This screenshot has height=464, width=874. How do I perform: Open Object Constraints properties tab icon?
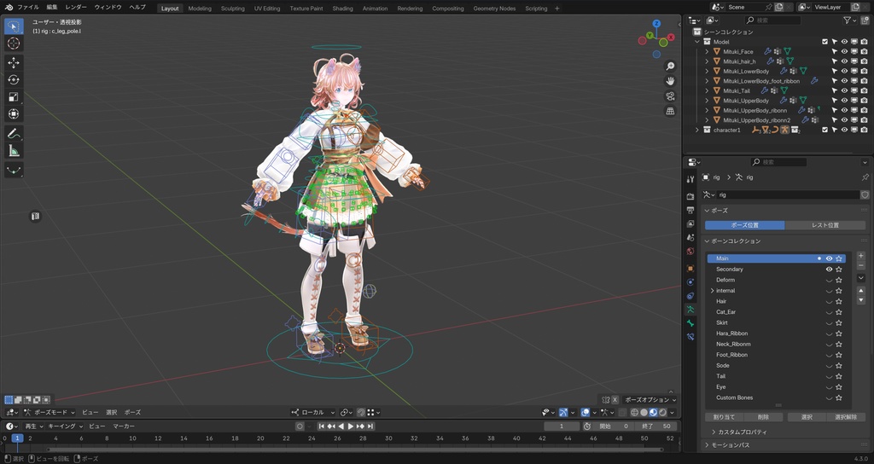(690, 296)
